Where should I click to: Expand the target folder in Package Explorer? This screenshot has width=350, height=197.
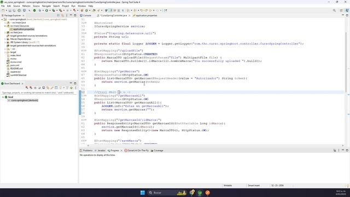click(5, 52)
